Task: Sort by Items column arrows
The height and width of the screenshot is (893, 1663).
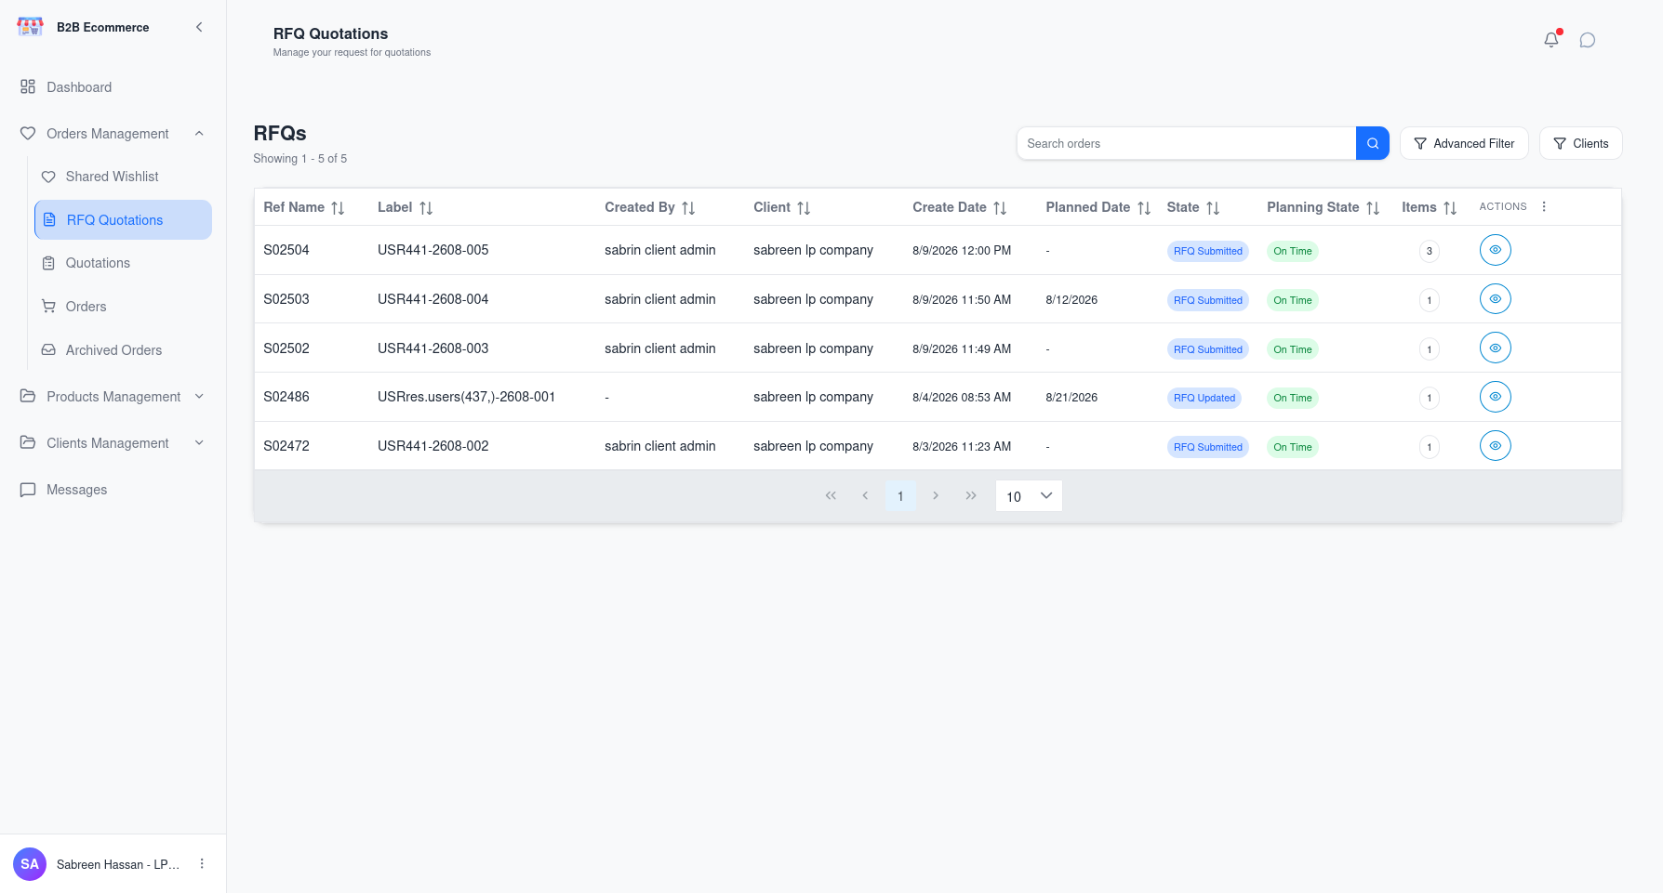Action: coord(1450,208)
